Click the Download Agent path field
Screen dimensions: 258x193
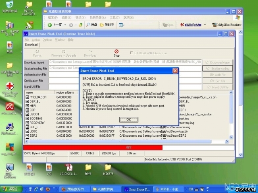click(125, 62)
